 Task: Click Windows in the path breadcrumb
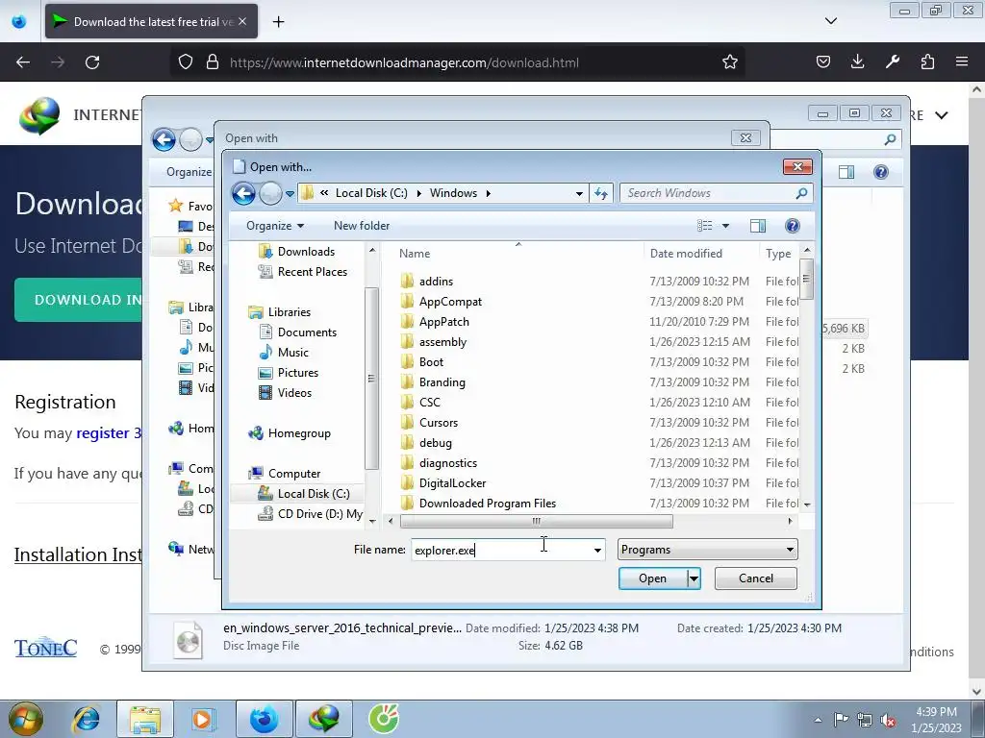(453, 193)
